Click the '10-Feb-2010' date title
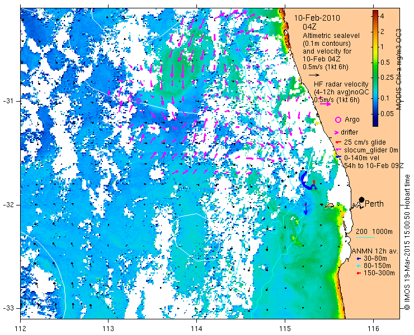Screen dimensions: 414x335 [317, 18]
